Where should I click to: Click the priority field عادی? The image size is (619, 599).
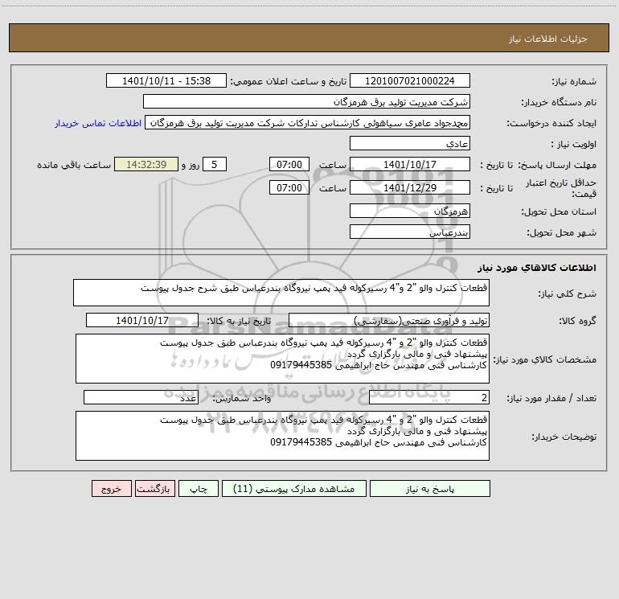pos(410,143)
